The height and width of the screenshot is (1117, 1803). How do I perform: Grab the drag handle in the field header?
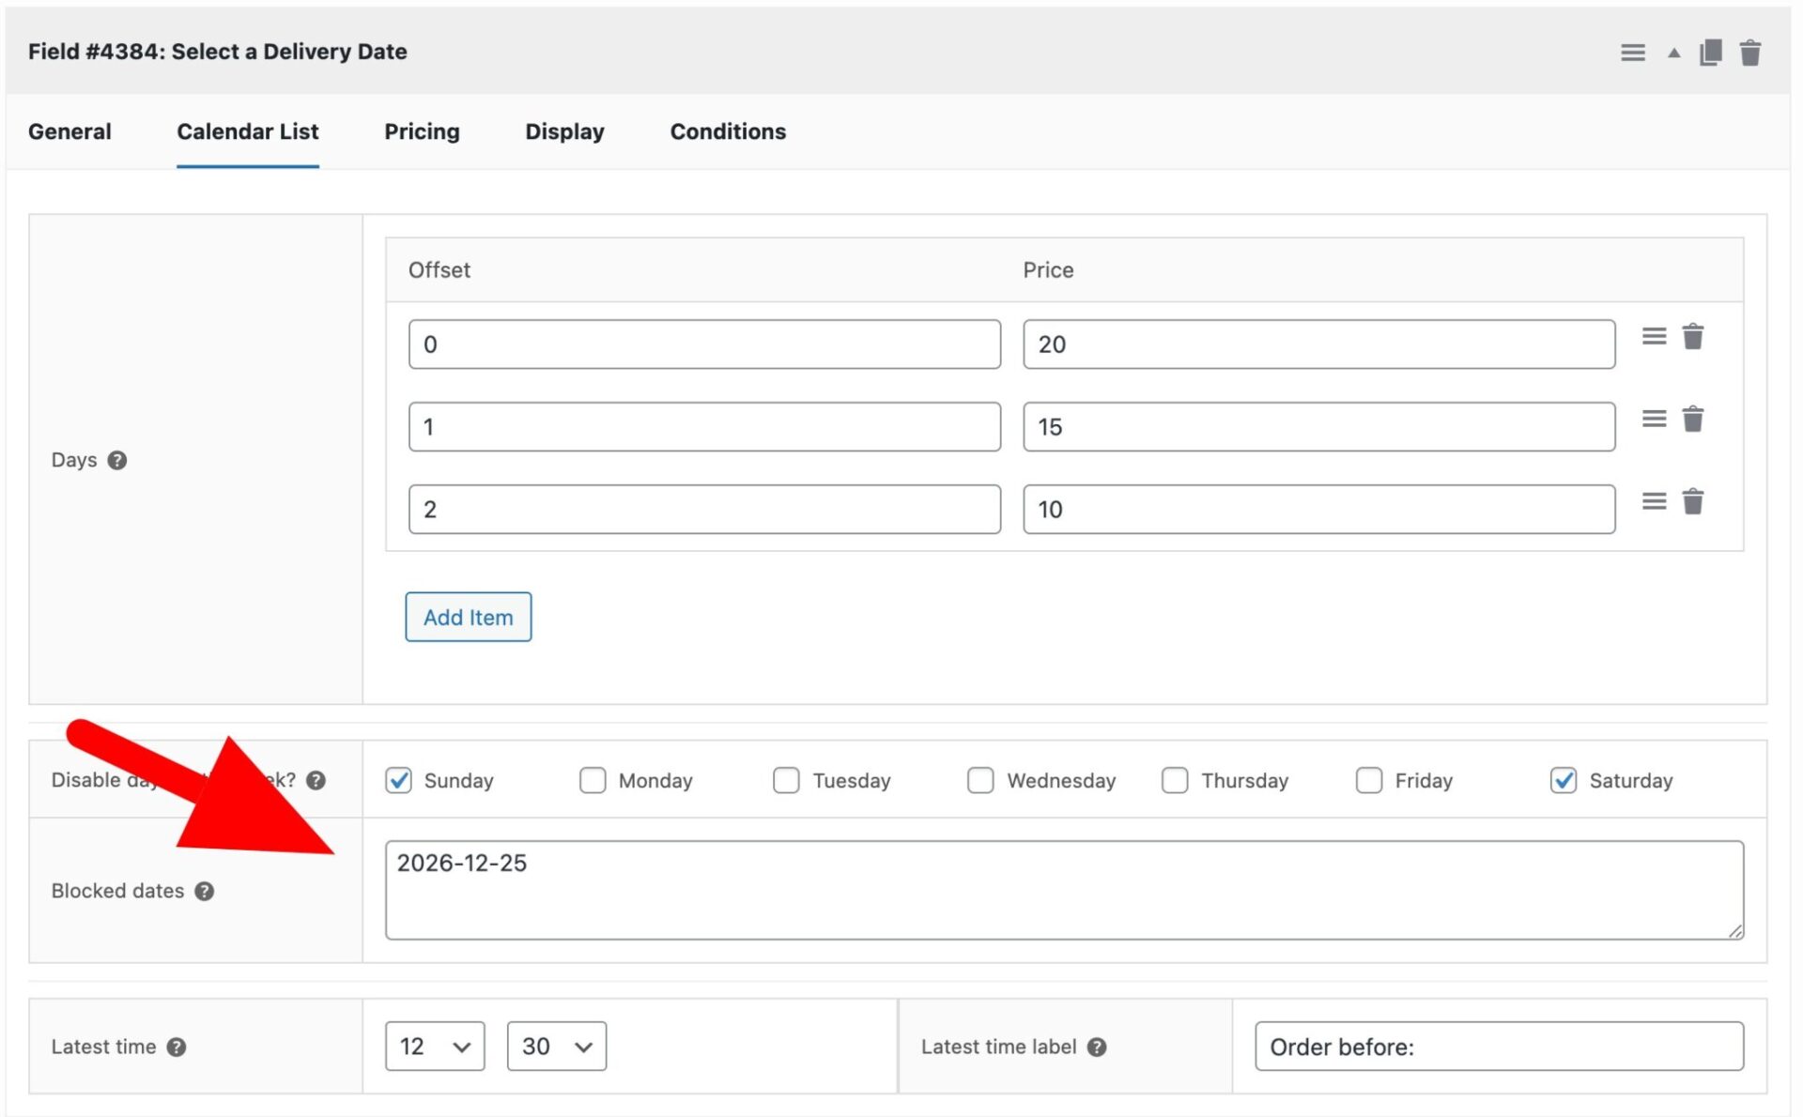click(1633, 53)
